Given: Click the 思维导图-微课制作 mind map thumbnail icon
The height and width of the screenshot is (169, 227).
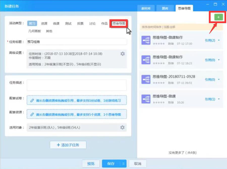Looking at the screenshot, I should click(x=146, y=40).
